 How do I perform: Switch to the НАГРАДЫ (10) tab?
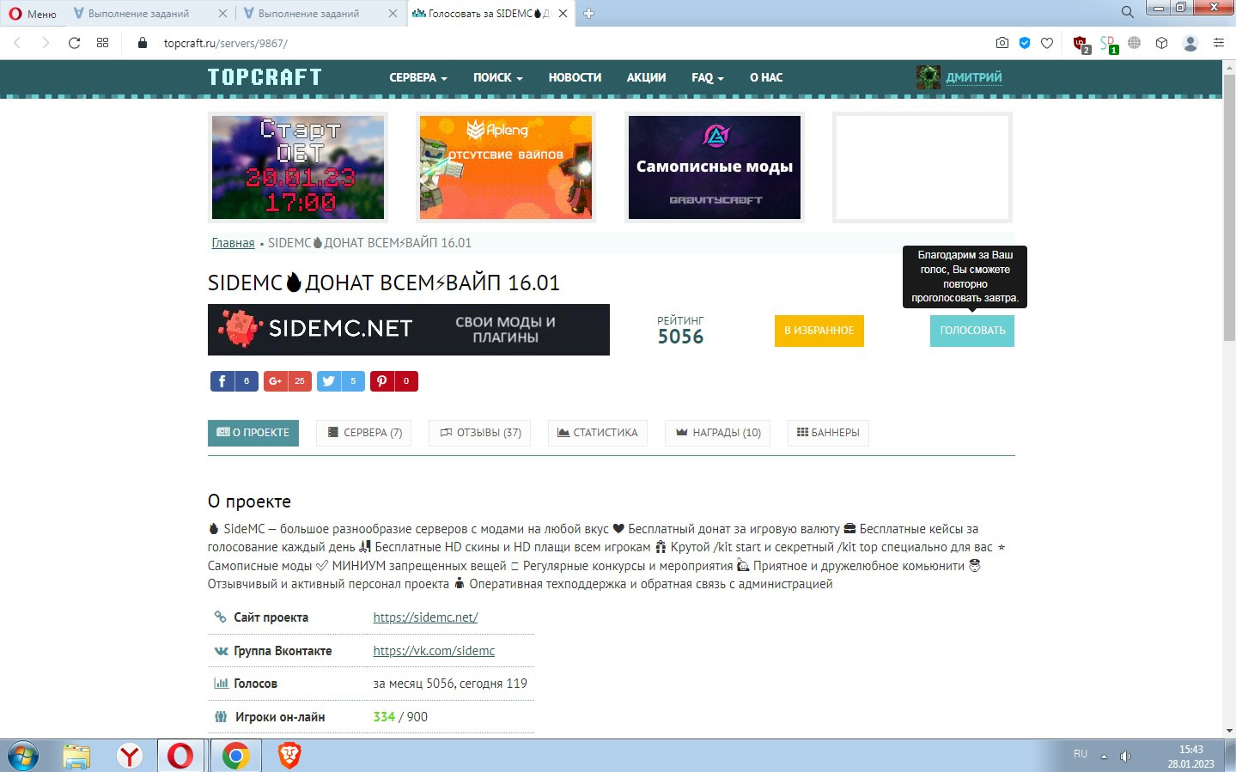718,433
